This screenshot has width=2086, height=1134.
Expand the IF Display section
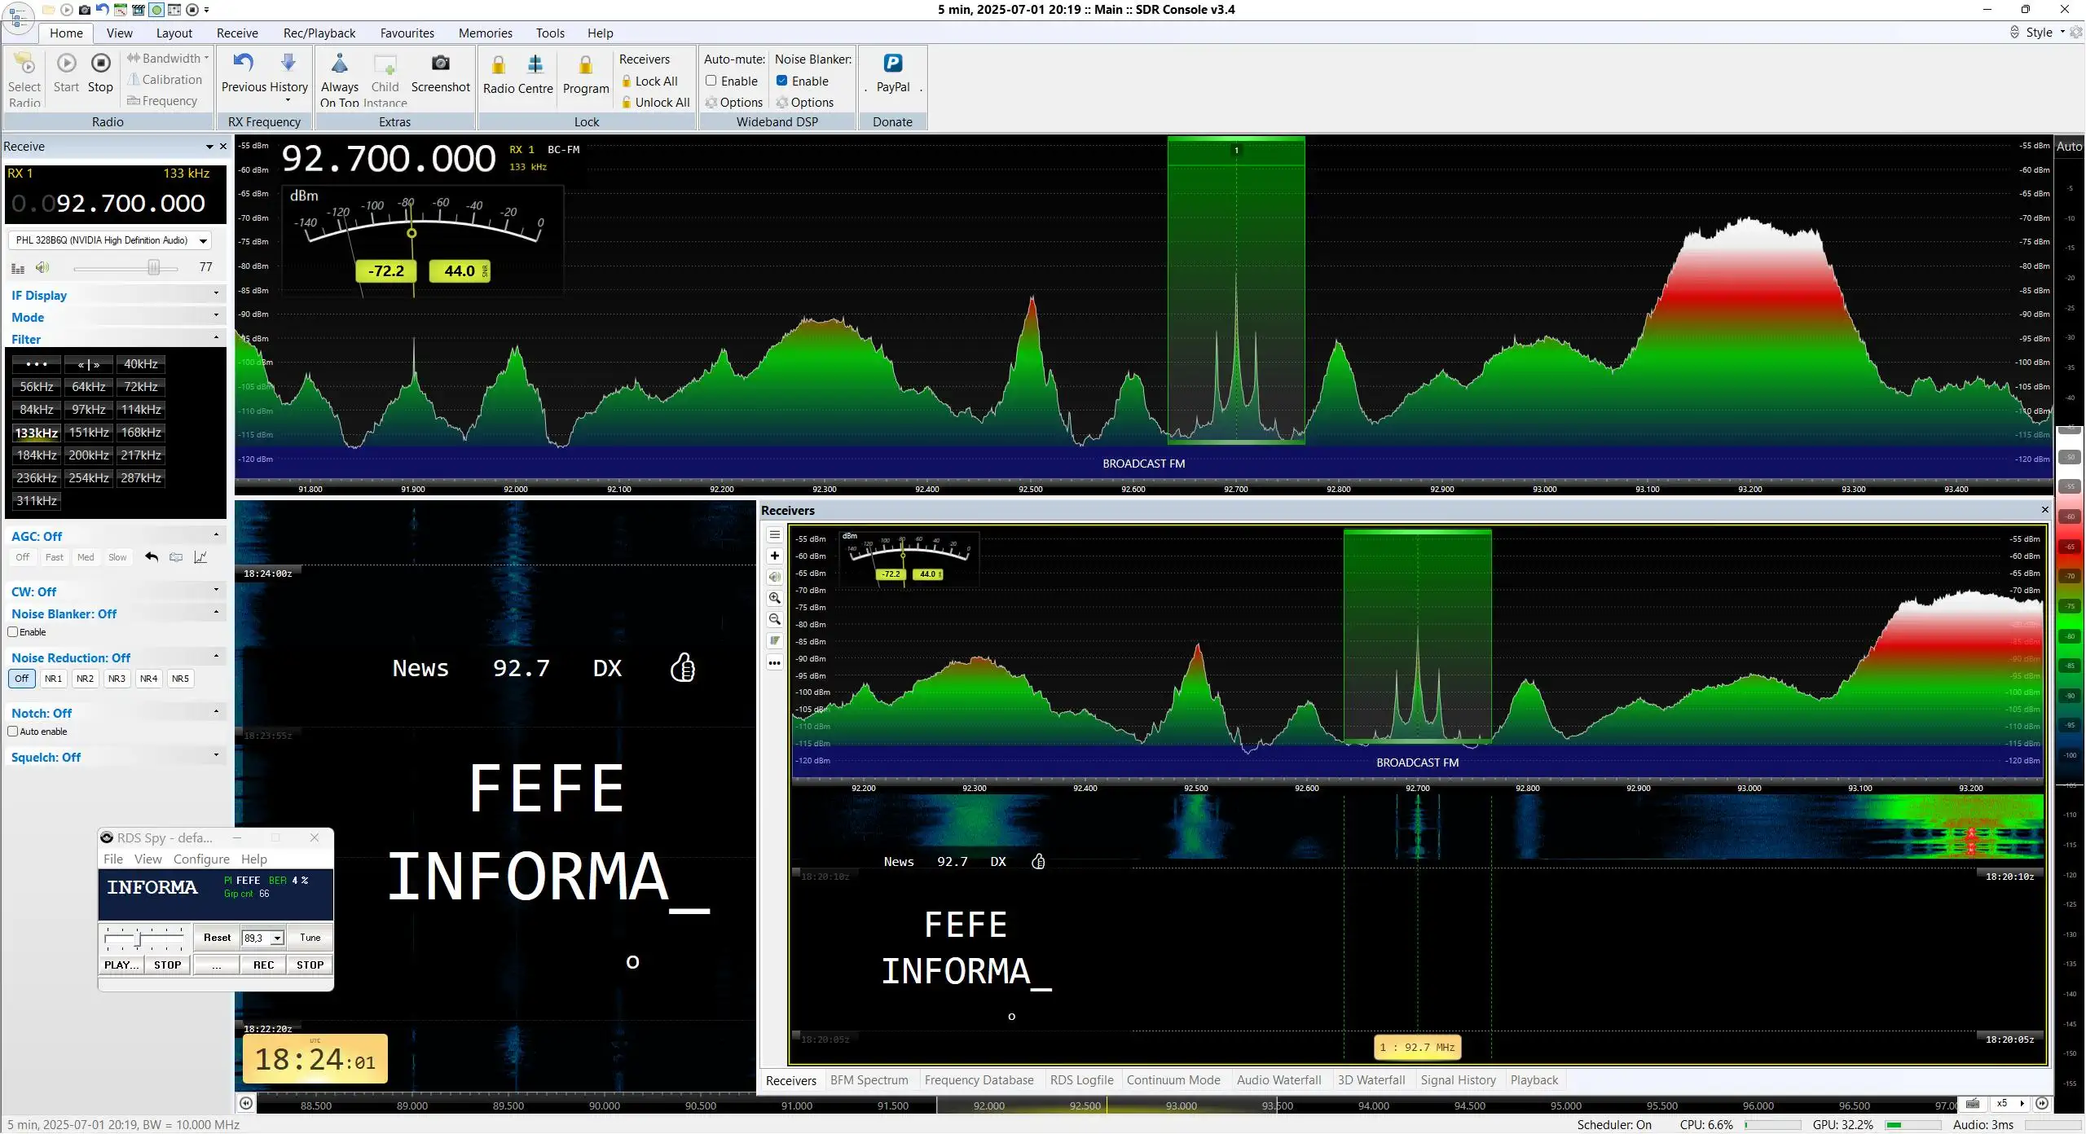(x=114, y=296)
